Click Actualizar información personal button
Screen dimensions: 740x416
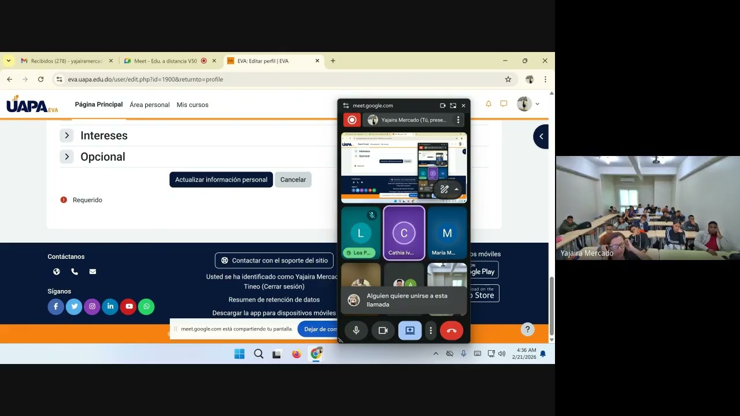pos(221,180)
